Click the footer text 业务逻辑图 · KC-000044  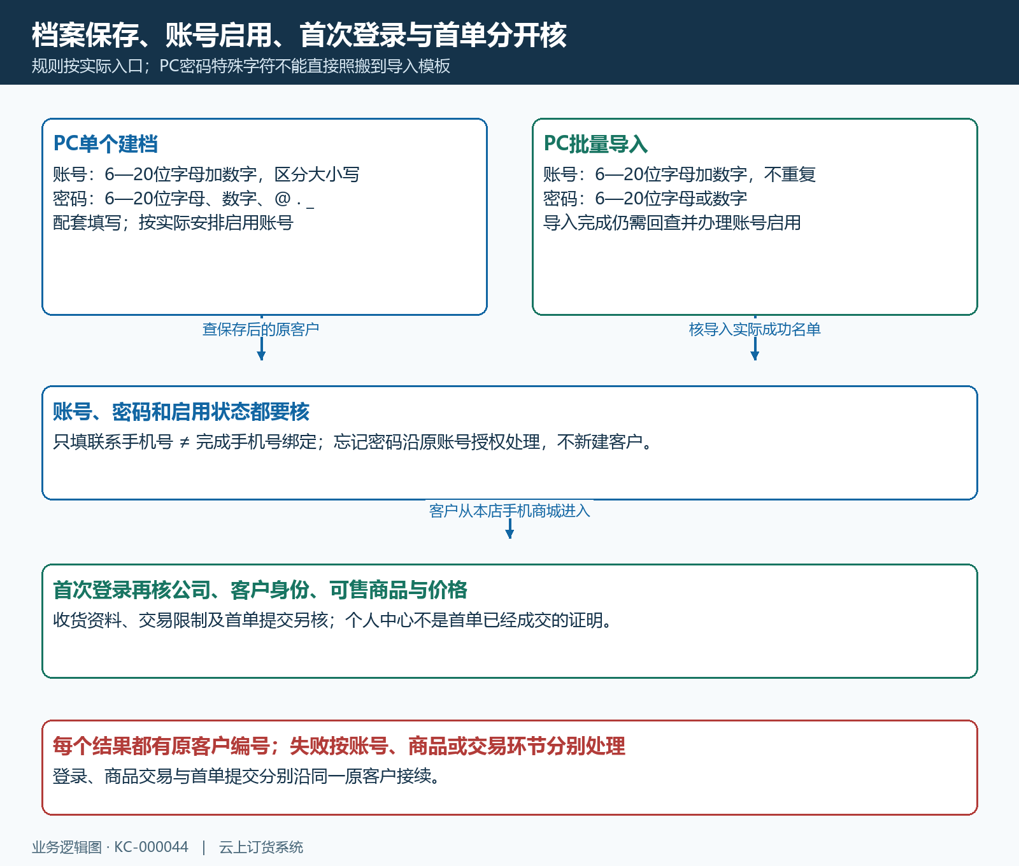click(x=110, y=848)
